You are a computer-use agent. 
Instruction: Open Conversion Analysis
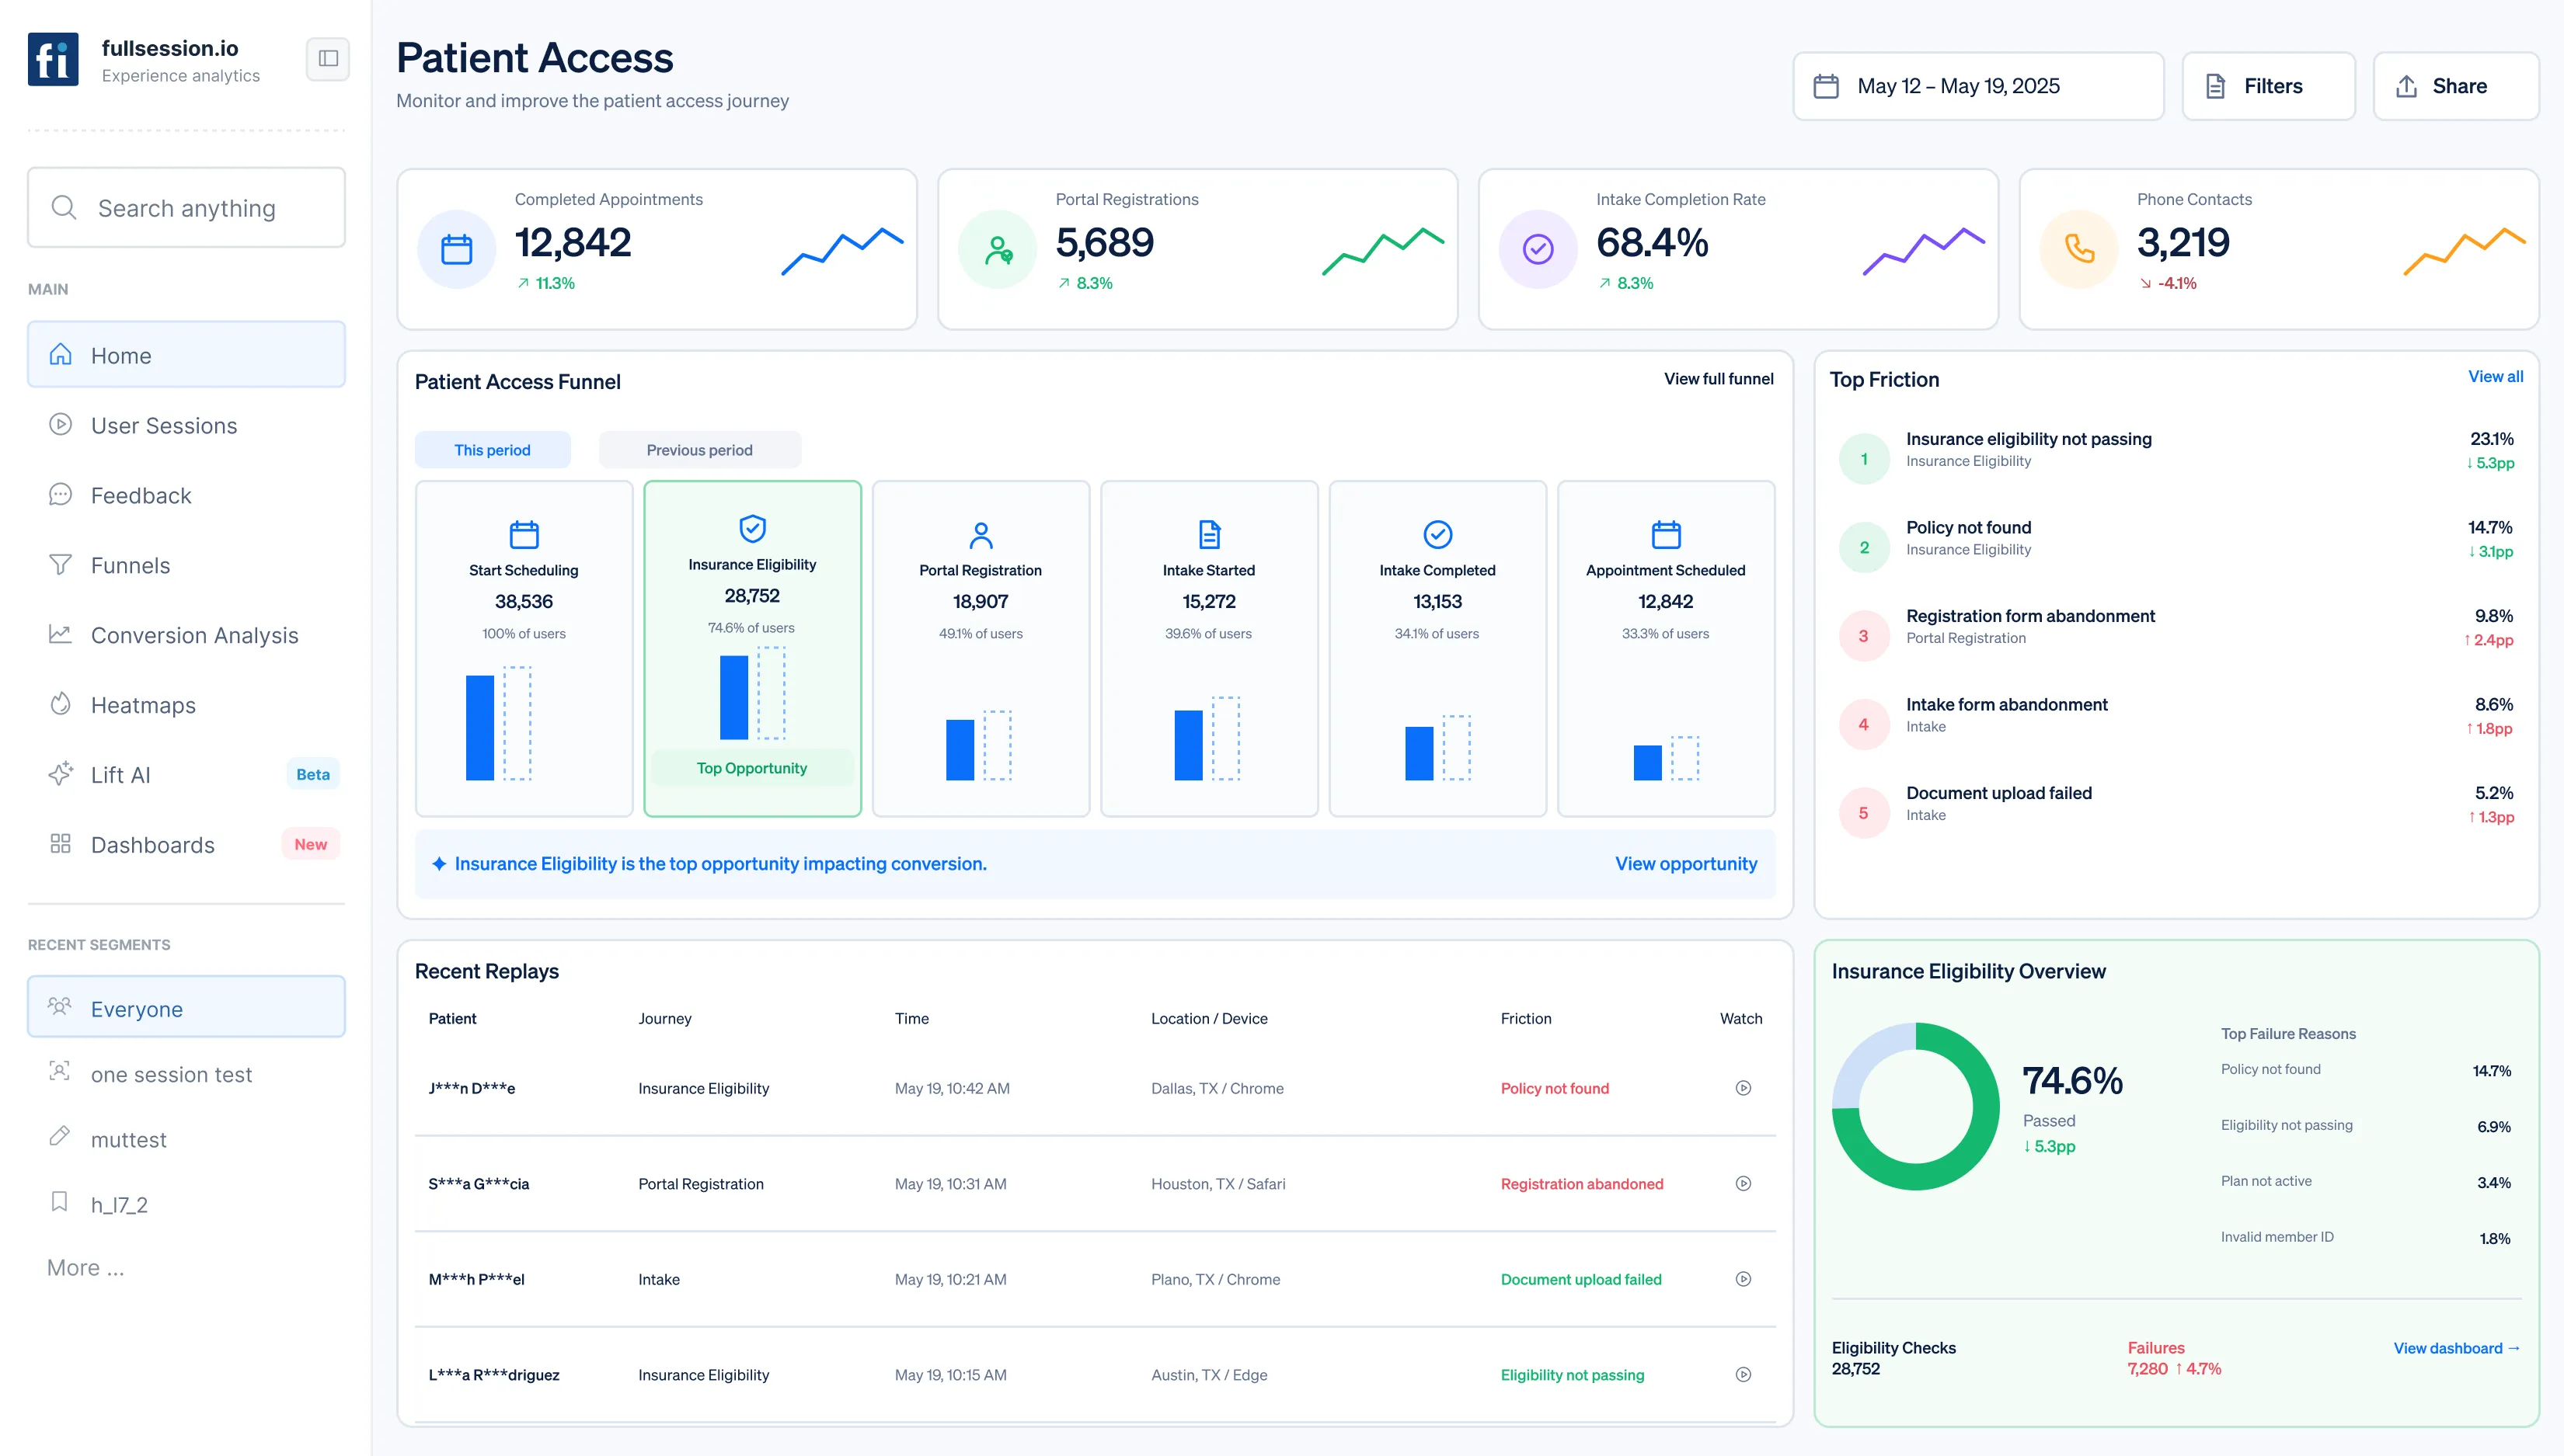tap(186, 635)
